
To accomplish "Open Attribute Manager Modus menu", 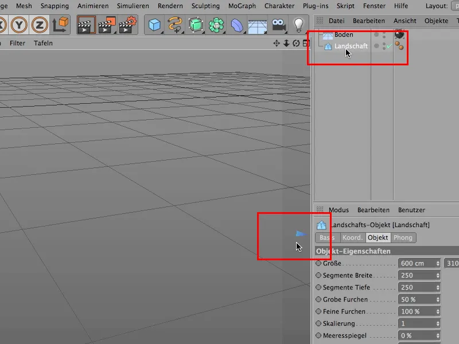I will (339, 210).
